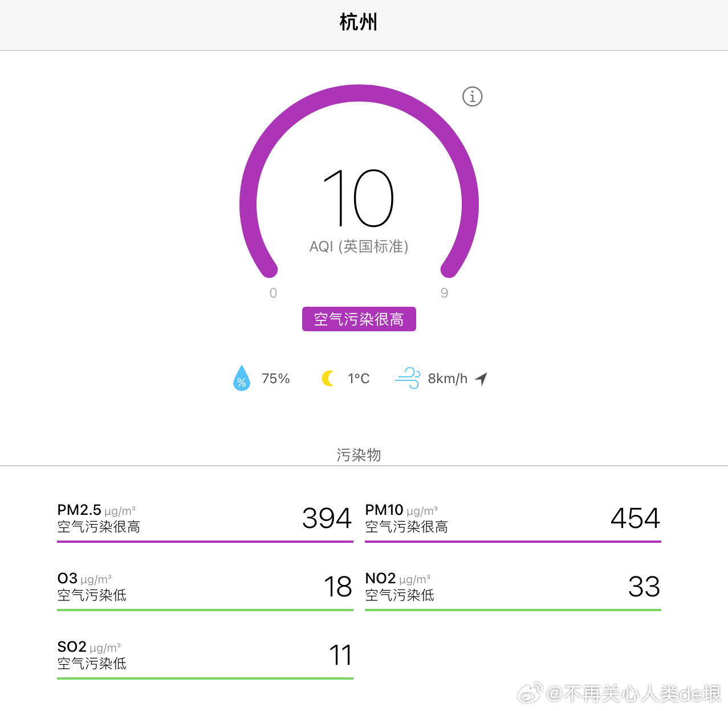The width and height of the screenshot is (728, 711).
Task: Select the 污染物 section header
Action: [359, 455]
